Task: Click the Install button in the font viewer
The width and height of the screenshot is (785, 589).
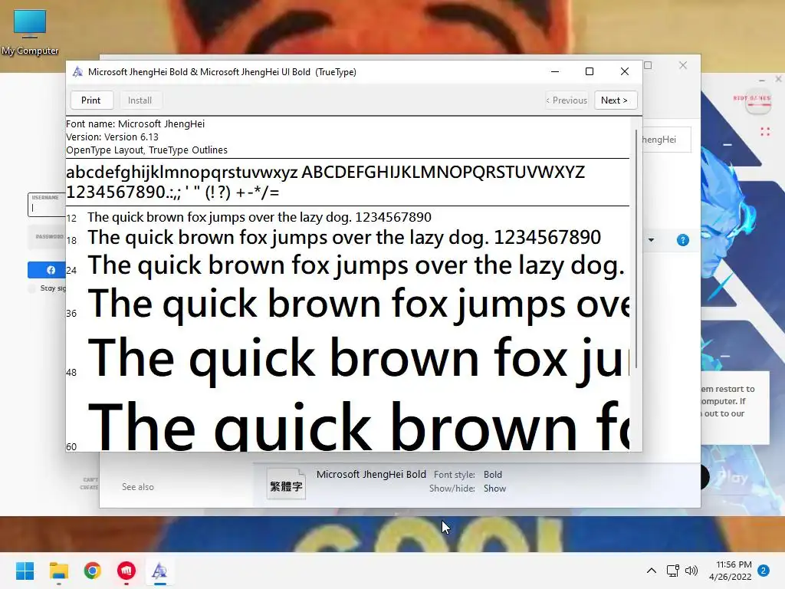Action: pyautogui.click(x=140, y=100)
